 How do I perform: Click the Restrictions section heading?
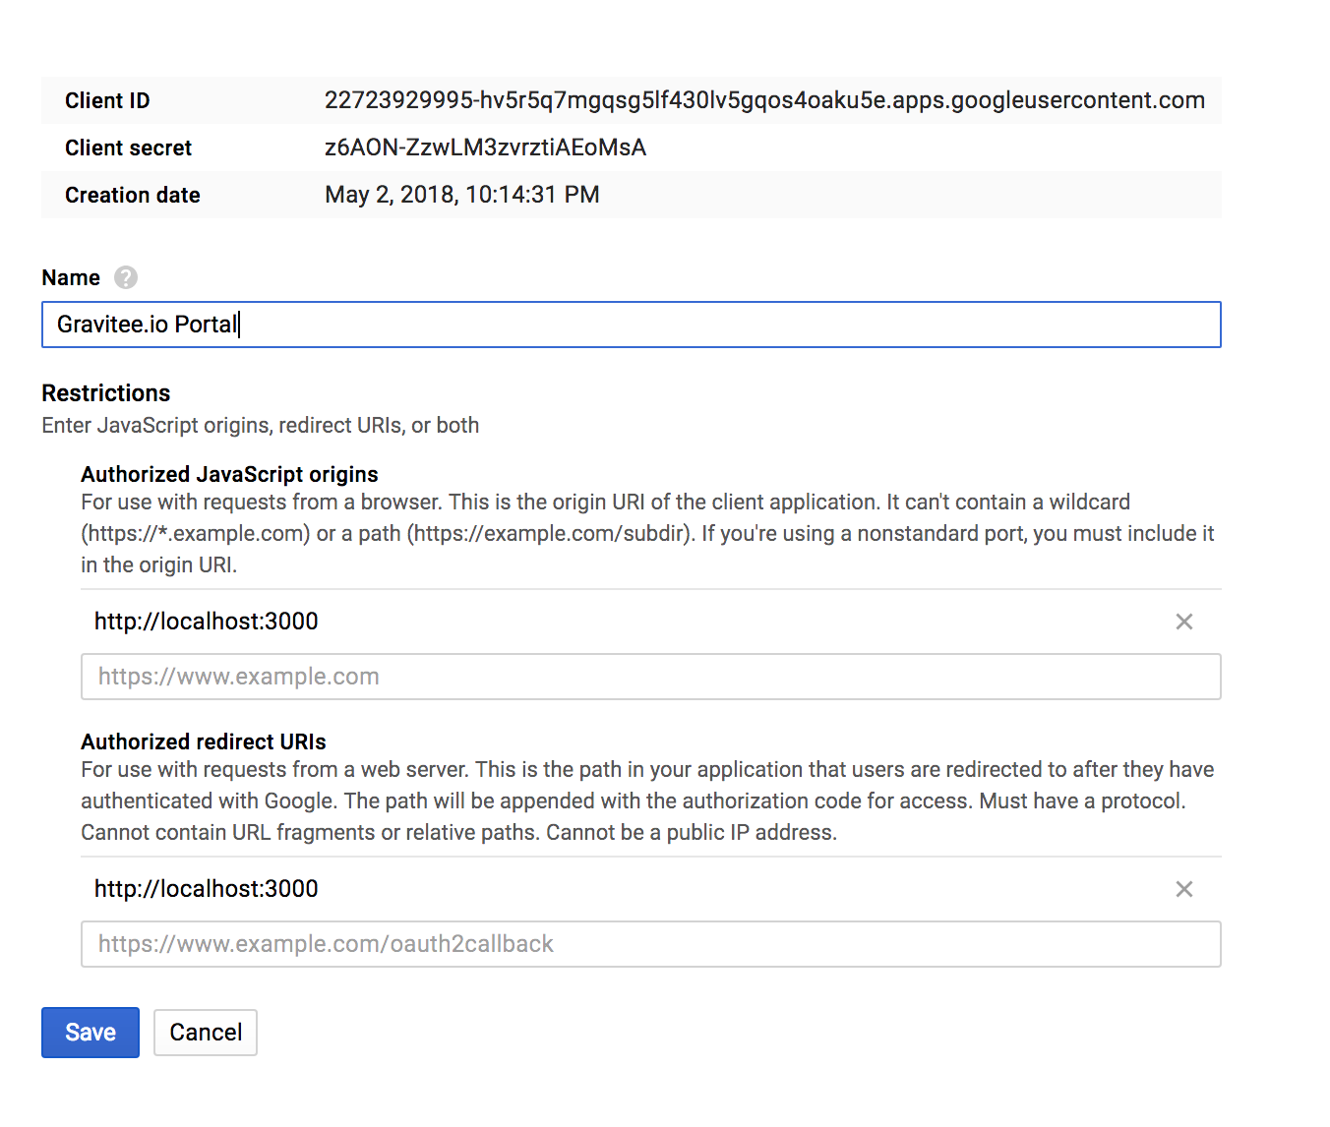[105, 393]
